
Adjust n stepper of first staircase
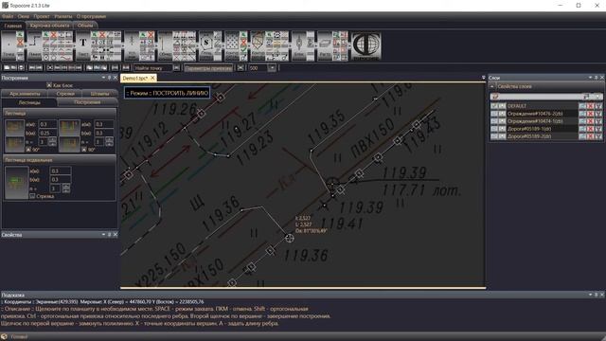(52, 142)
